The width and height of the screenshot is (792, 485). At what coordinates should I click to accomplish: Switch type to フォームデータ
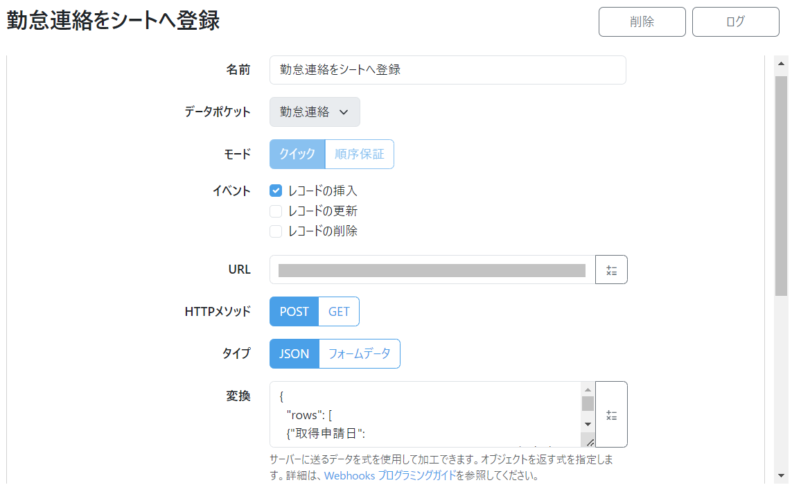coord(360,353)
